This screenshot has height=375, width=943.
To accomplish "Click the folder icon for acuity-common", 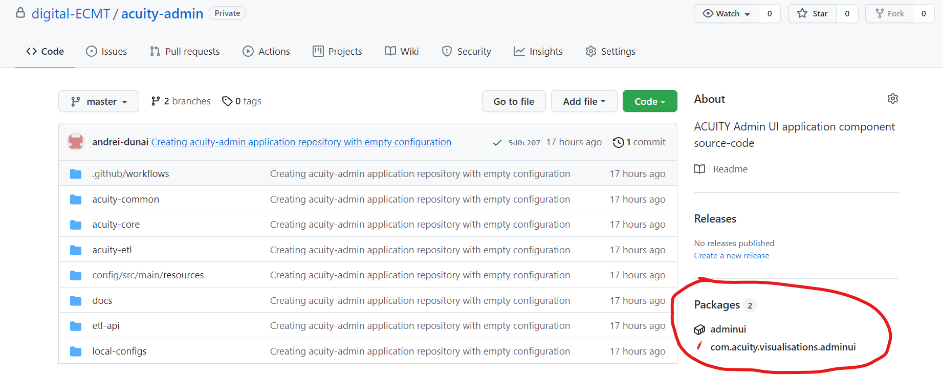I will pyautogui.click(x=76, y=200).
